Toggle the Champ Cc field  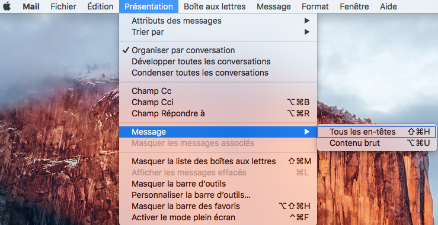click(x=218, y=91)
